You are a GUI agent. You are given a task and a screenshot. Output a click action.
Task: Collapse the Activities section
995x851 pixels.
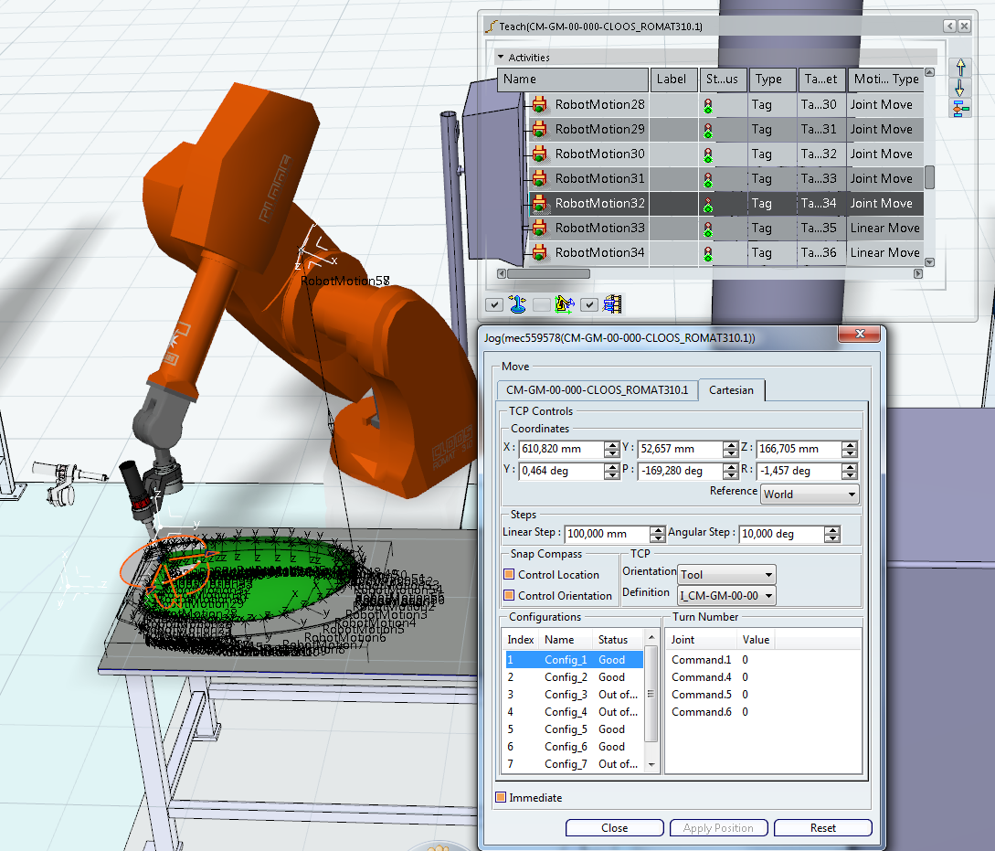point(501,58)
